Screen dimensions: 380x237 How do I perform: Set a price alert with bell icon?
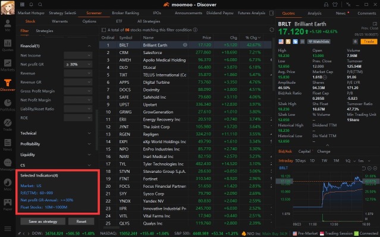click(x=355, y=42)
